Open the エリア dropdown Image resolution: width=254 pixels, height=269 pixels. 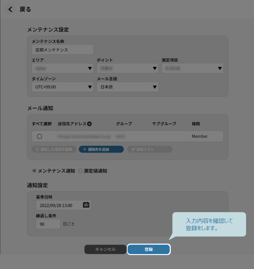63,68
